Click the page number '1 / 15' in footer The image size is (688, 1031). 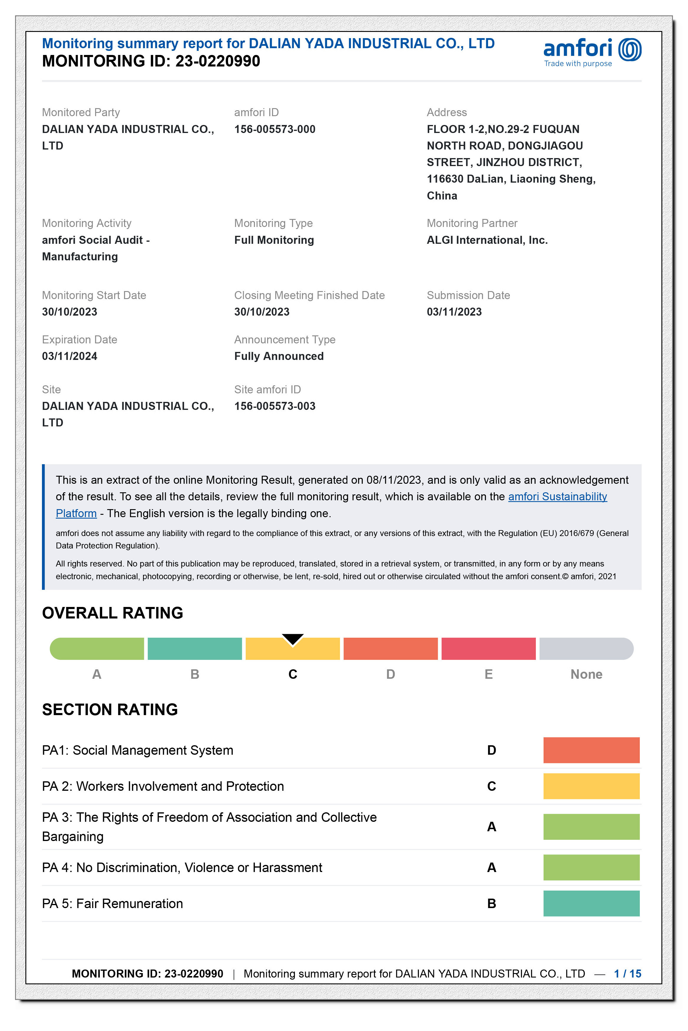pyautogui.click(x=627, y=973)
